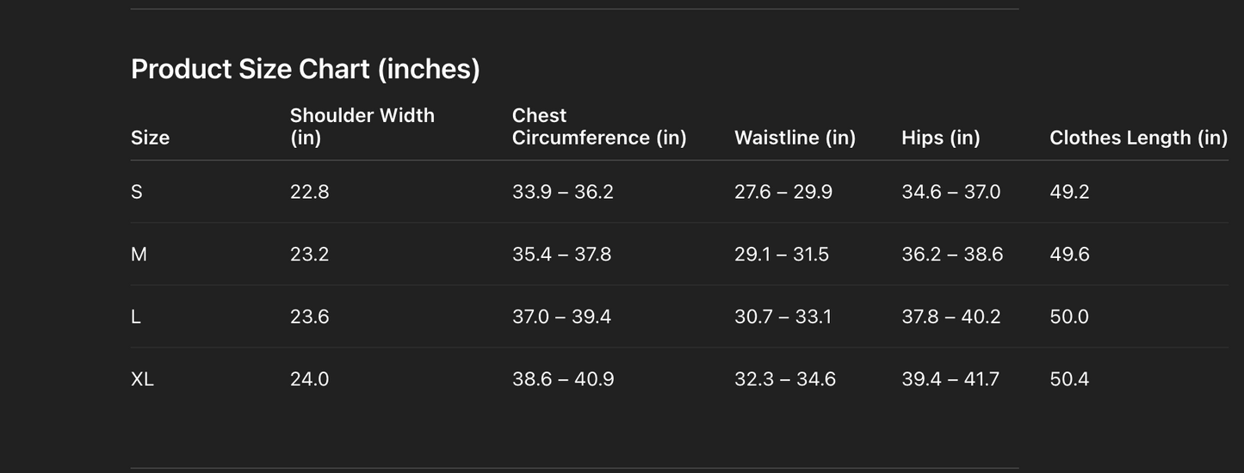Click clothes length value 50.4
Image resolution: width=1244 pixels, height=473 pixels.
pos(1069,379)
